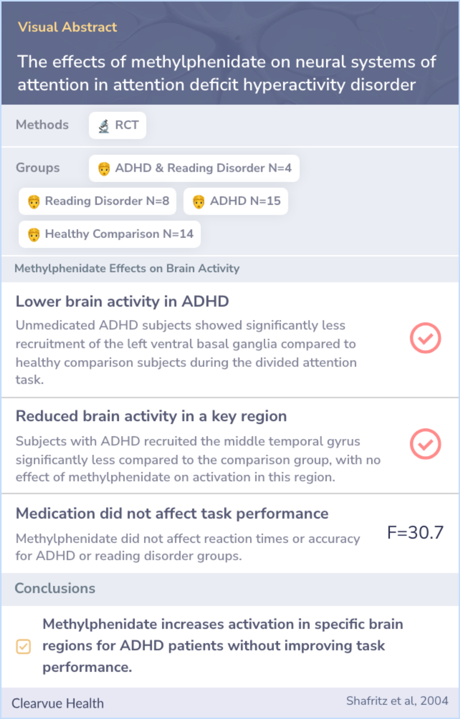The image size is (460, 719).
Task: Click Medication did not affect task performance heading
Action: [172, 514]
